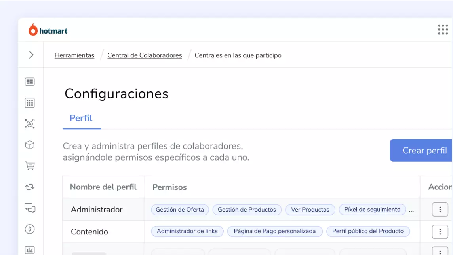Expand the collapsed sidebar with the chevron
The height and width of the screenshot is (255, 453).
[x=31, y=55]
